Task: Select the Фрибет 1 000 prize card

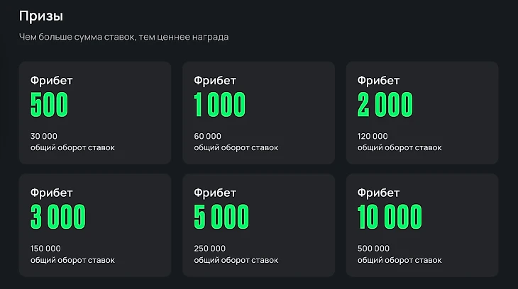Action: (x=258, y=113)
